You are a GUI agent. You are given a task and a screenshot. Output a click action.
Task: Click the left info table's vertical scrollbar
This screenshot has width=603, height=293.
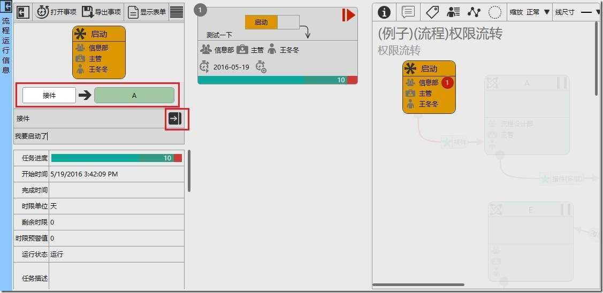pos(189,171)
